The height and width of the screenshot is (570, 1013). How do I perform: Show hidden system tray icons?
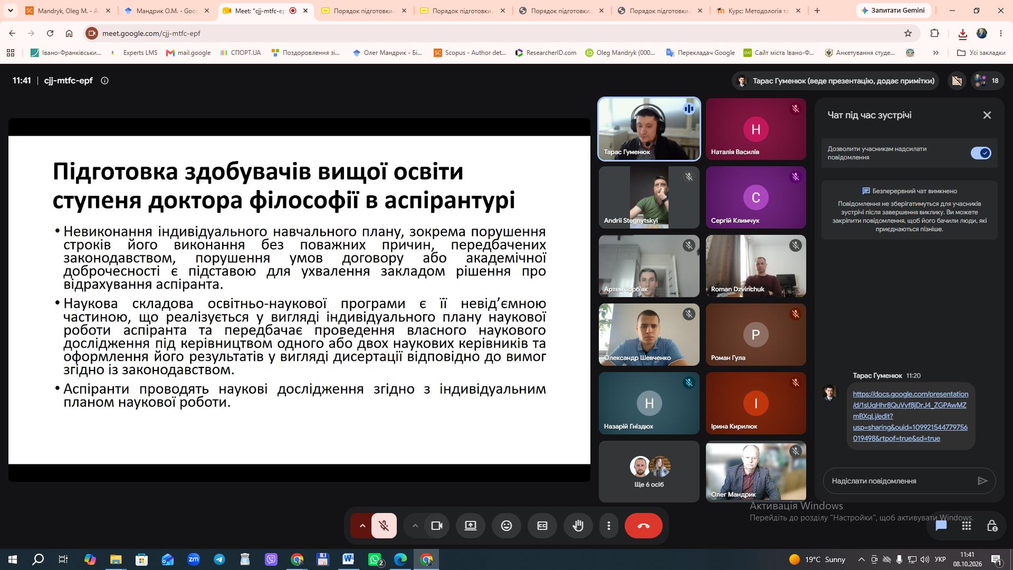(861, 559)
